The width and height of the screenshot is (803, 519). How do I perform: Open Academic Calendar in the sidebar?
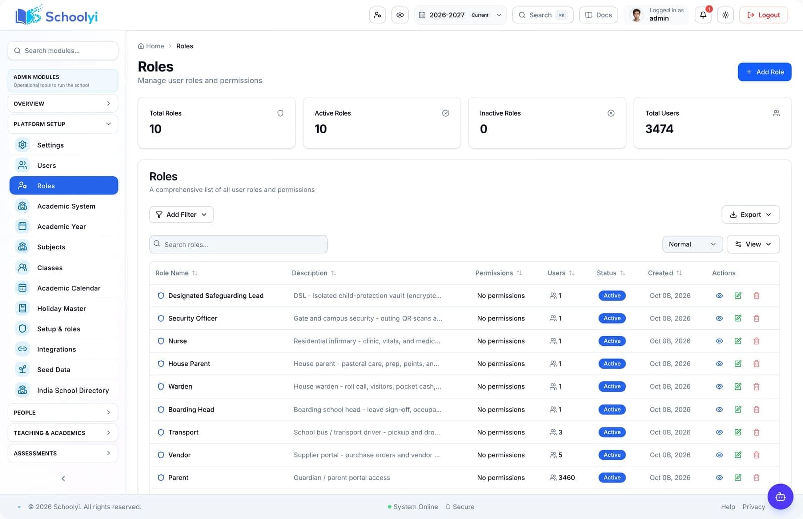pyautogui.click(x=64, y=288)
